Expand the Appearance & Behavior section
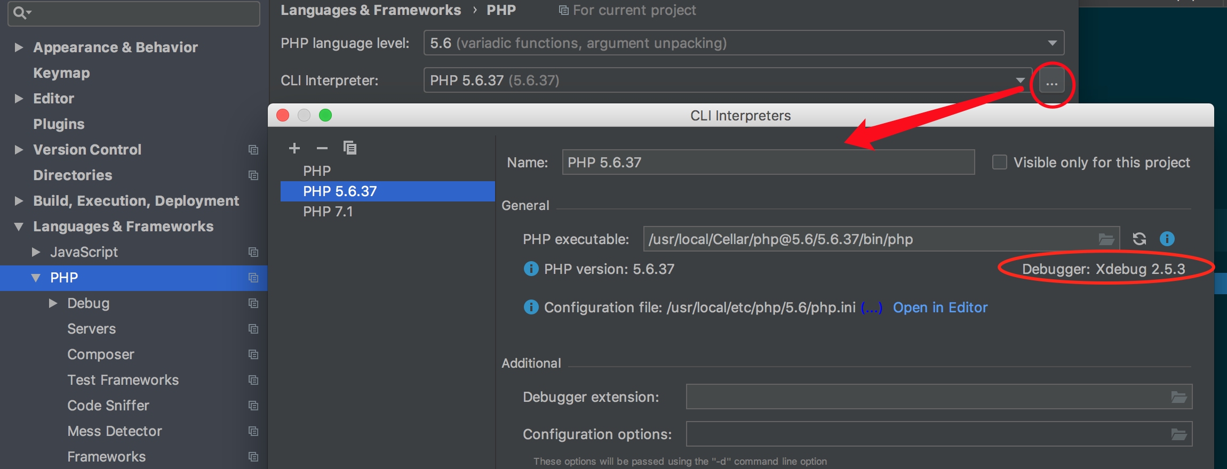The image size is (1227, 469). pos(19,47)
